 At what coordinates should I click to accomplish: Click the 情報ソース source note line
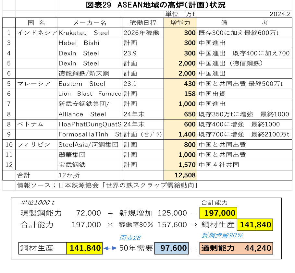(107, 185)
